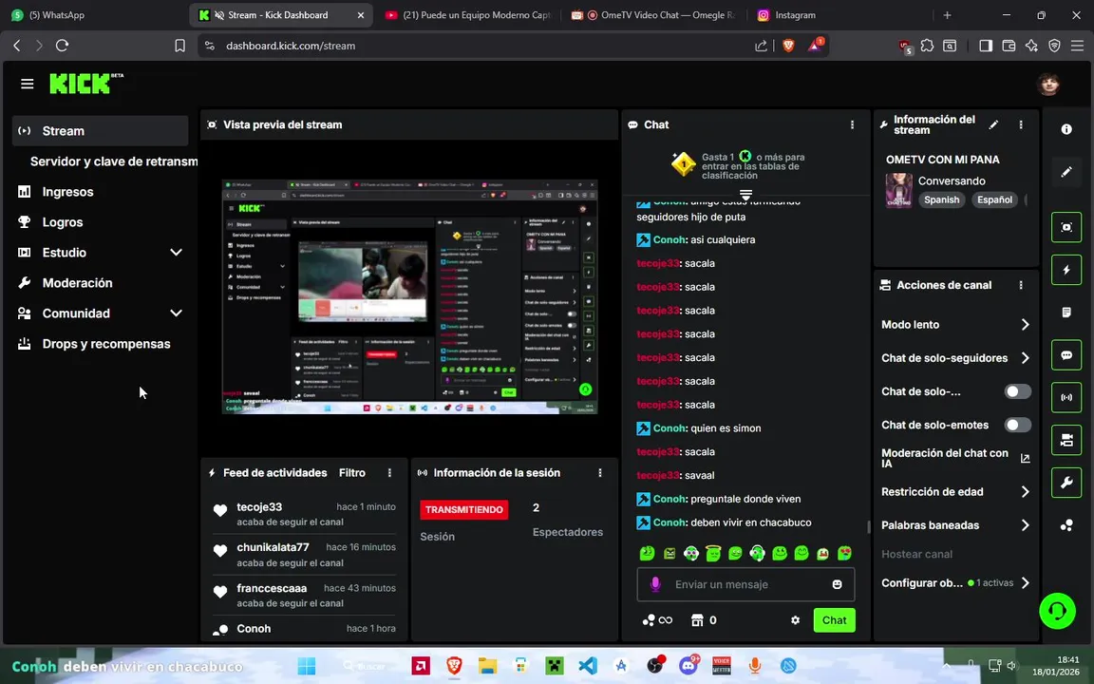Click the Spanish tag chip
This screenshot has width=1094, height=684.
point(941,199)
